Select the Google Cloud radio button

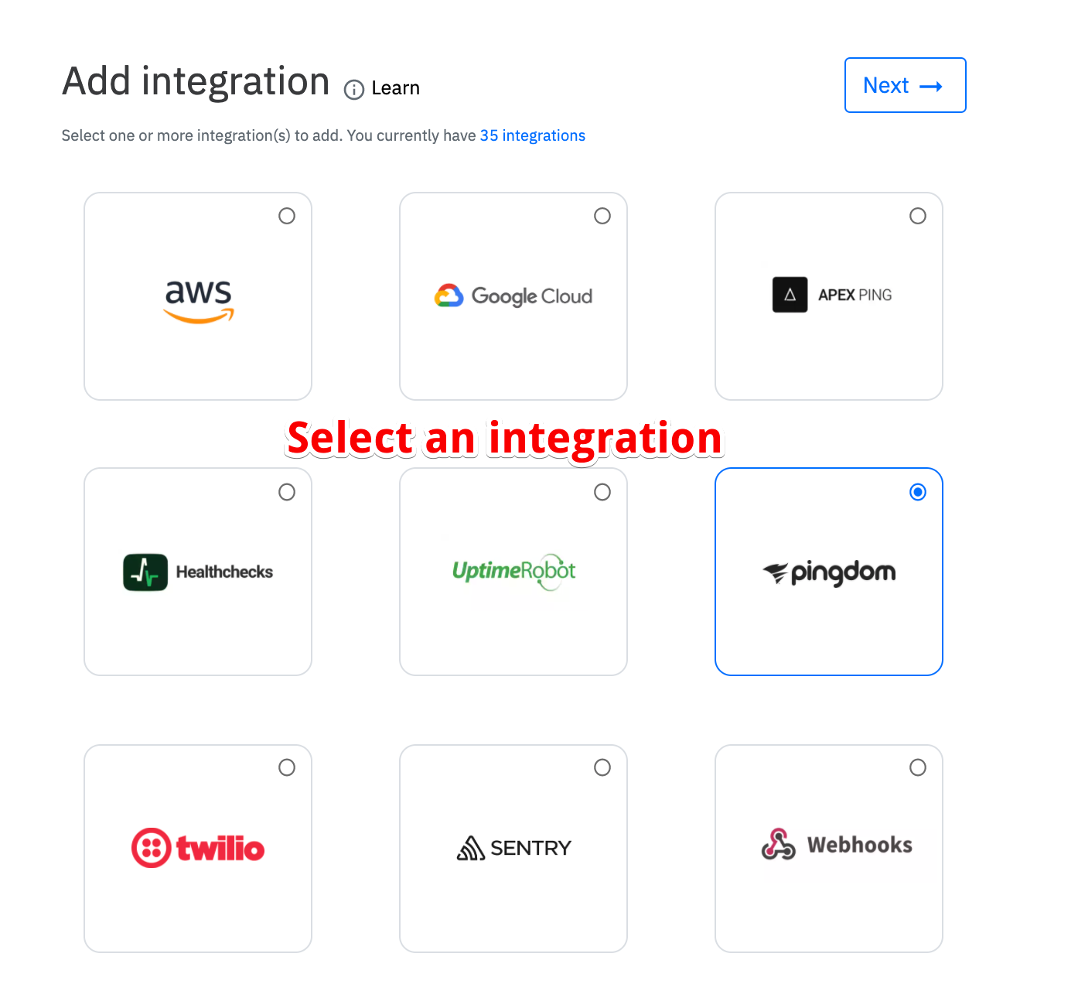pos(602,216)
